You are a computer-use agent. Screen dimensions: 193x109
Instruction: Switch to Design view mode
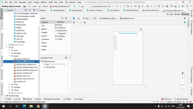pos(185,14)
